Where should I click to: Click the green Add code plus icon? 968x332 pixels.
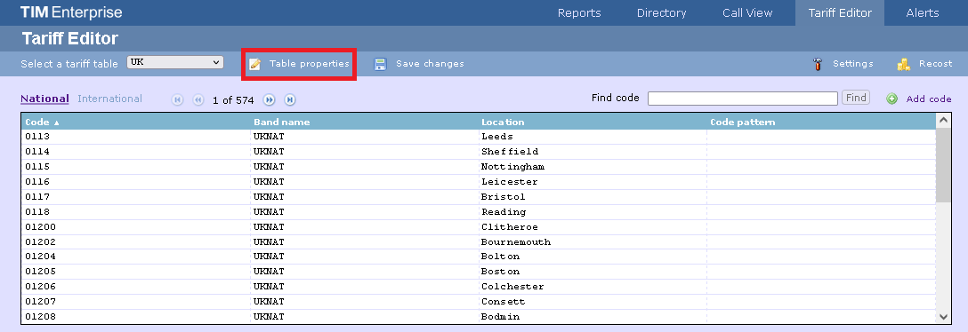coord(892,99)
